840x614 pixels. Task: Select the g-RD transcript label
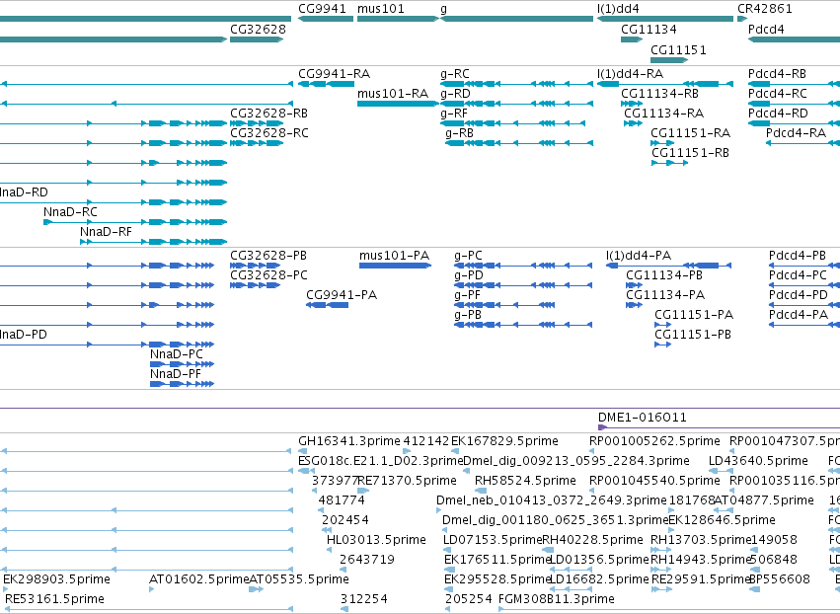455,94
